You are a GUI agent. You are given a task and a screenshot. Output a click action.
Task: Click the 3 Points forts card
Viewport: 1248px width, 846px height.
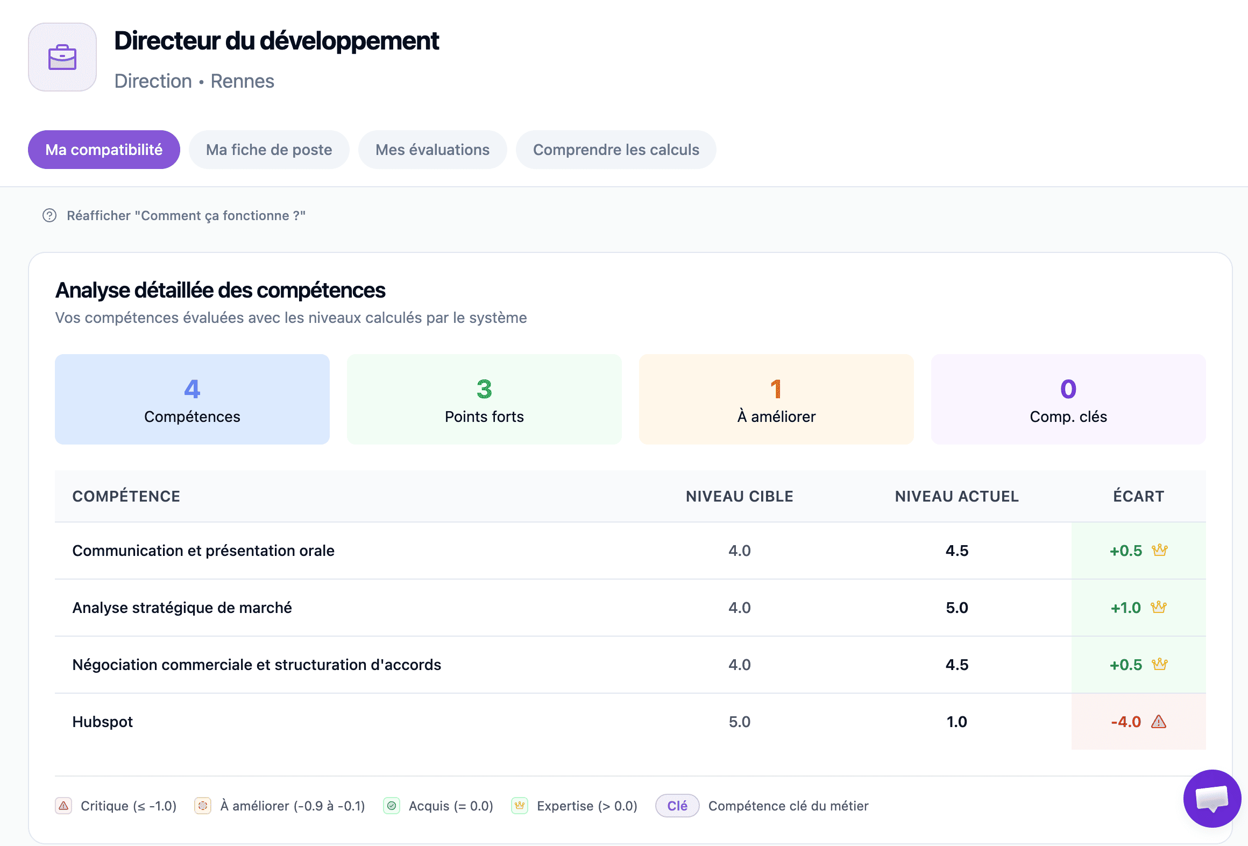coord(484,399)
